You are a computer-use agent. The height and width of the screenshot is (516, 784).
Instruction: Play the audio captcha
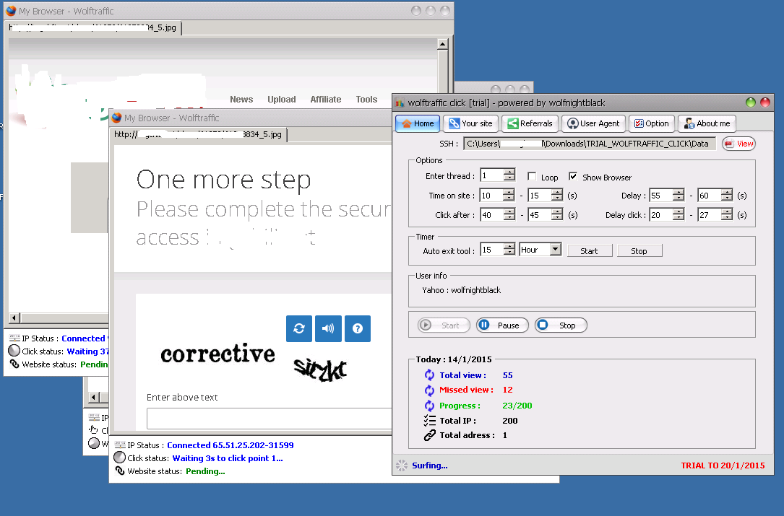[x=328, y=328]
